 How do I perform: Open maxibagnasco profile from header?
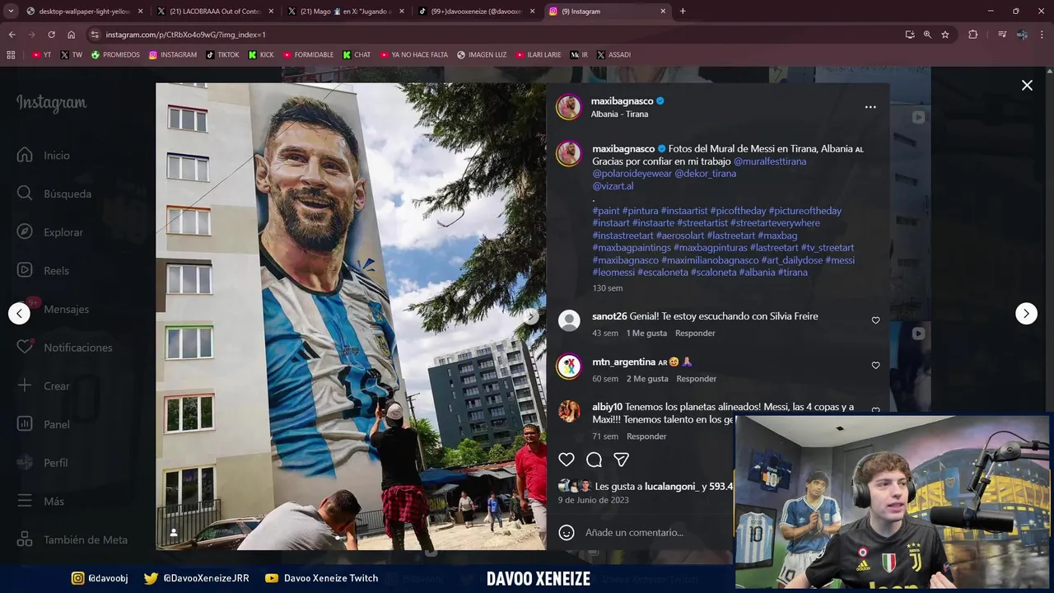(x=622, y=100)
